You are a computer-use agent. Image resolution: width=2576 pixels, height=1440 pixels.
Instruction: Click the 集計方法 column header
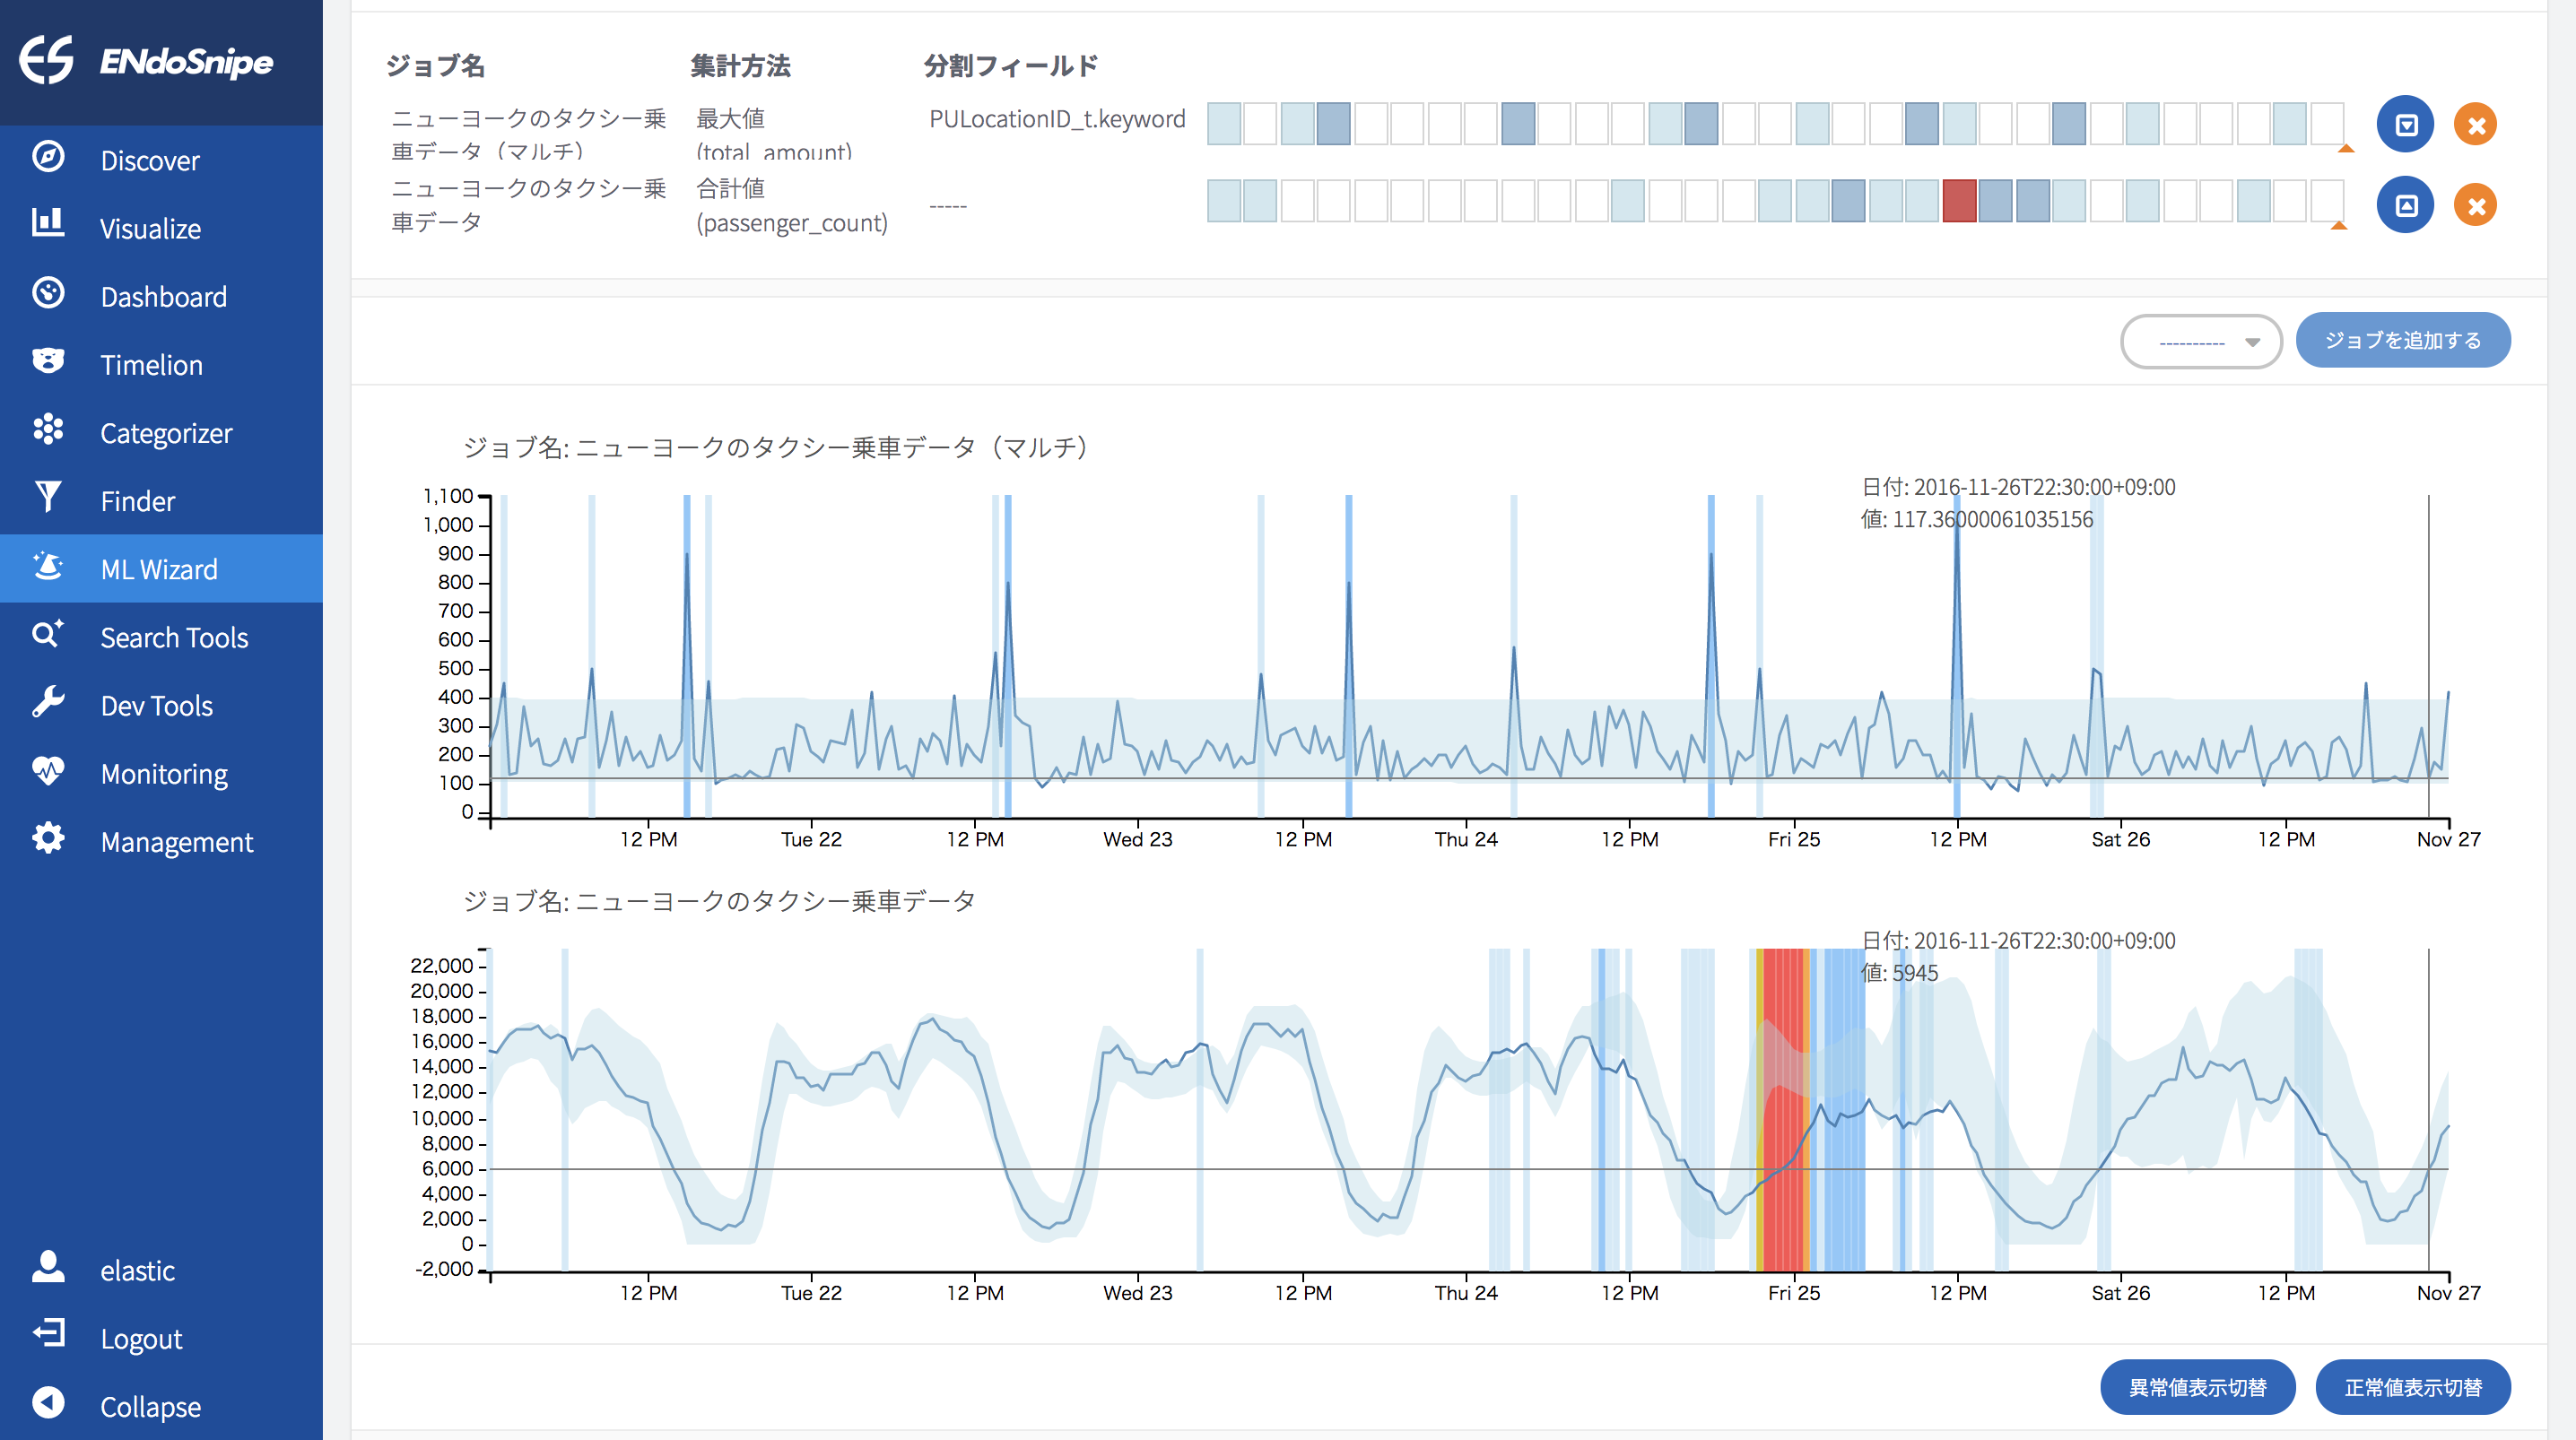tap(741, 66)
